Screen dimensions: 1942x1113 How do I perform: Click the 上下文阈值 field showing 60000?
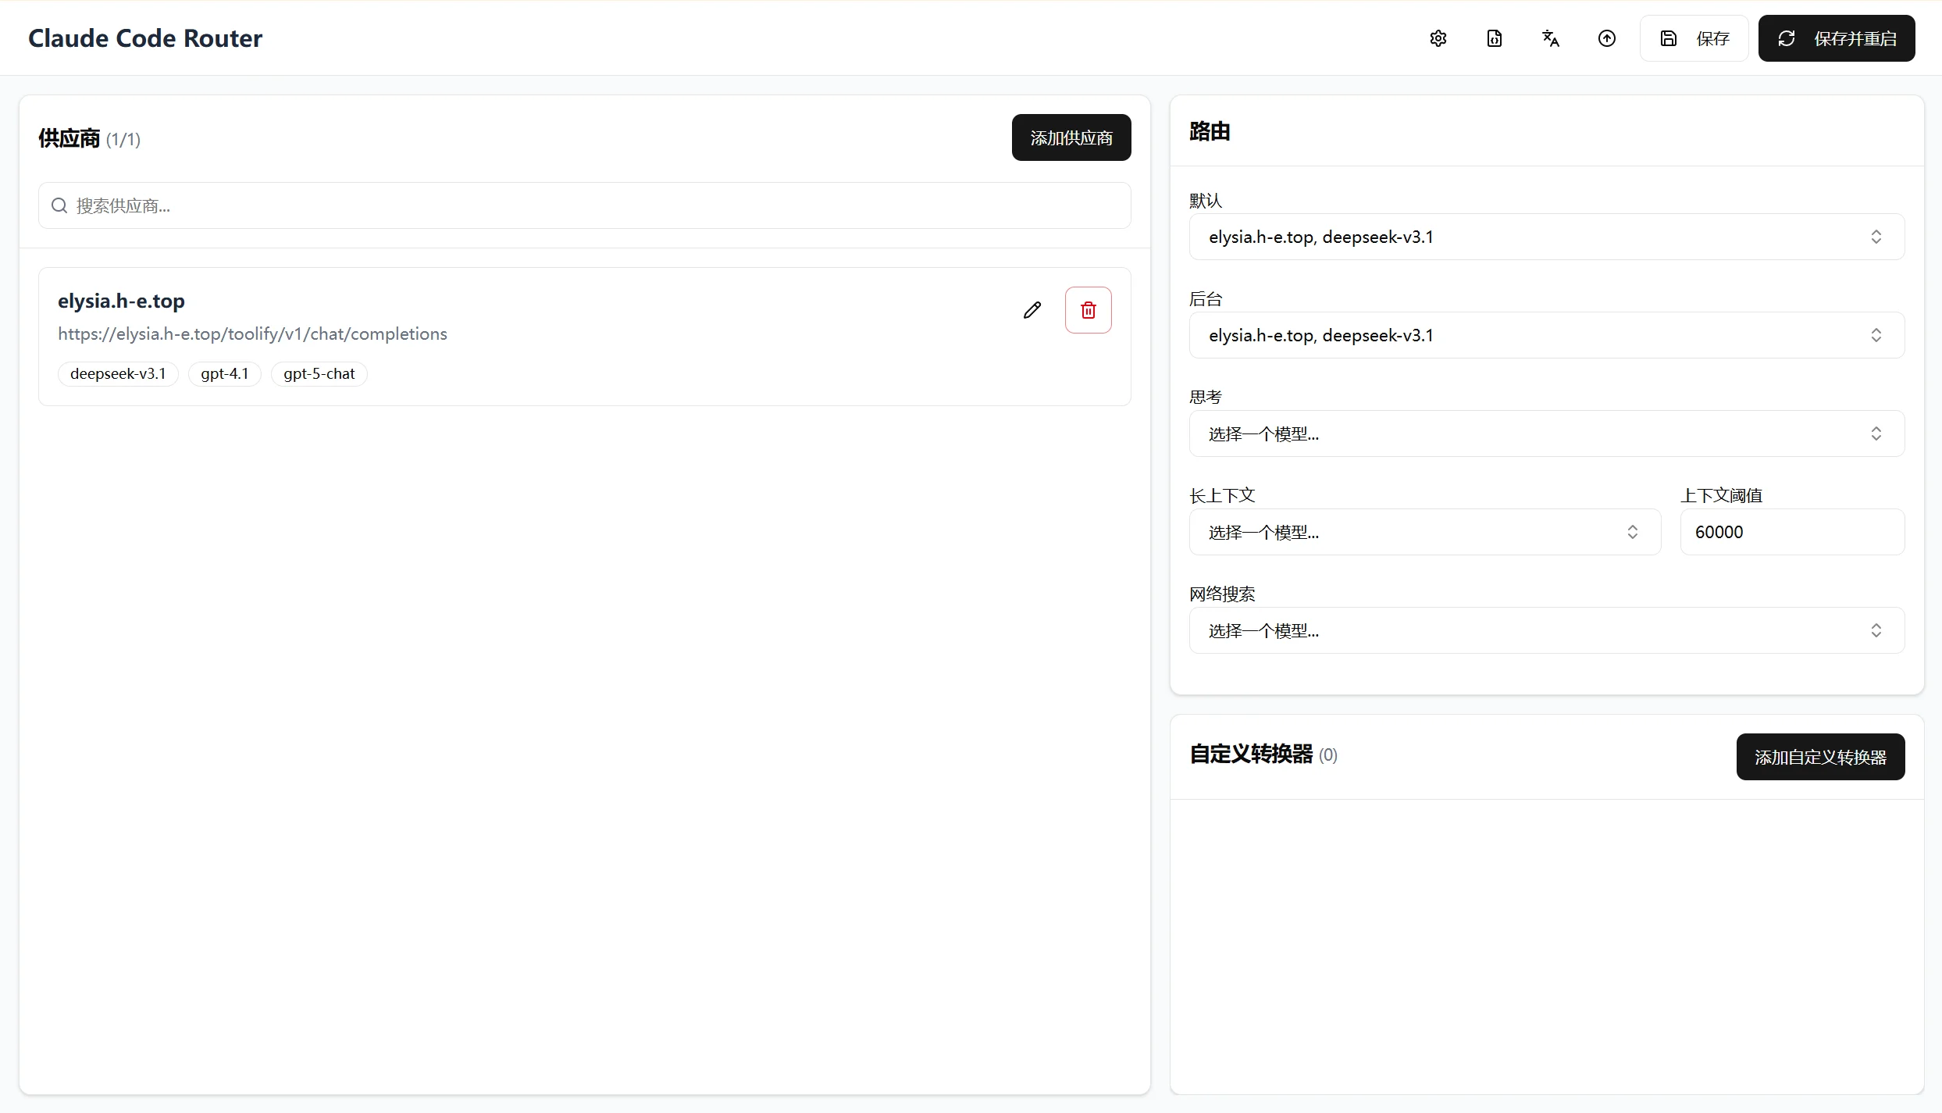coord(1791,532)
